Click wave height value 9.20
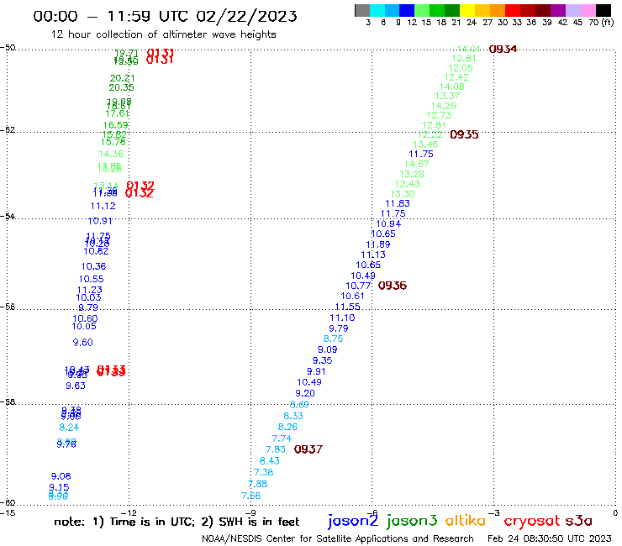This screenshot has width=622, height=546. (x=305, y=393)
